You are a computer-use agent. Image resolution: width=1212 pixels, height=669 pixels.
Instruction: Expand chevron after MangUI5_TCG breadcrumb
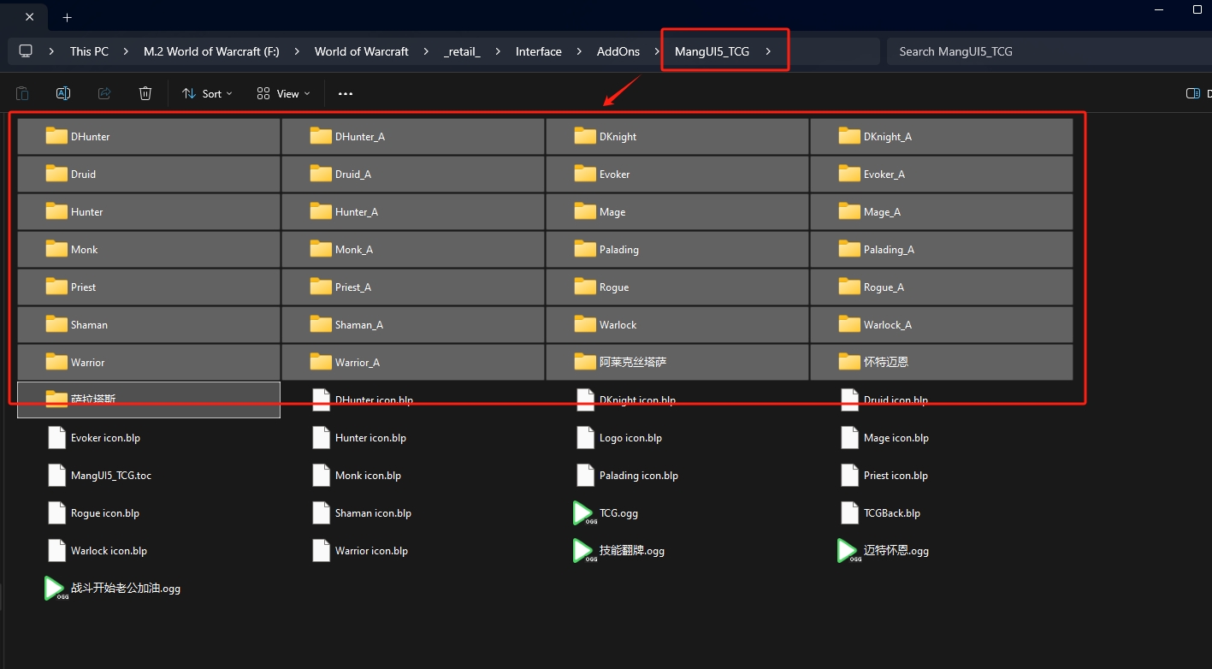click(768, 51)
